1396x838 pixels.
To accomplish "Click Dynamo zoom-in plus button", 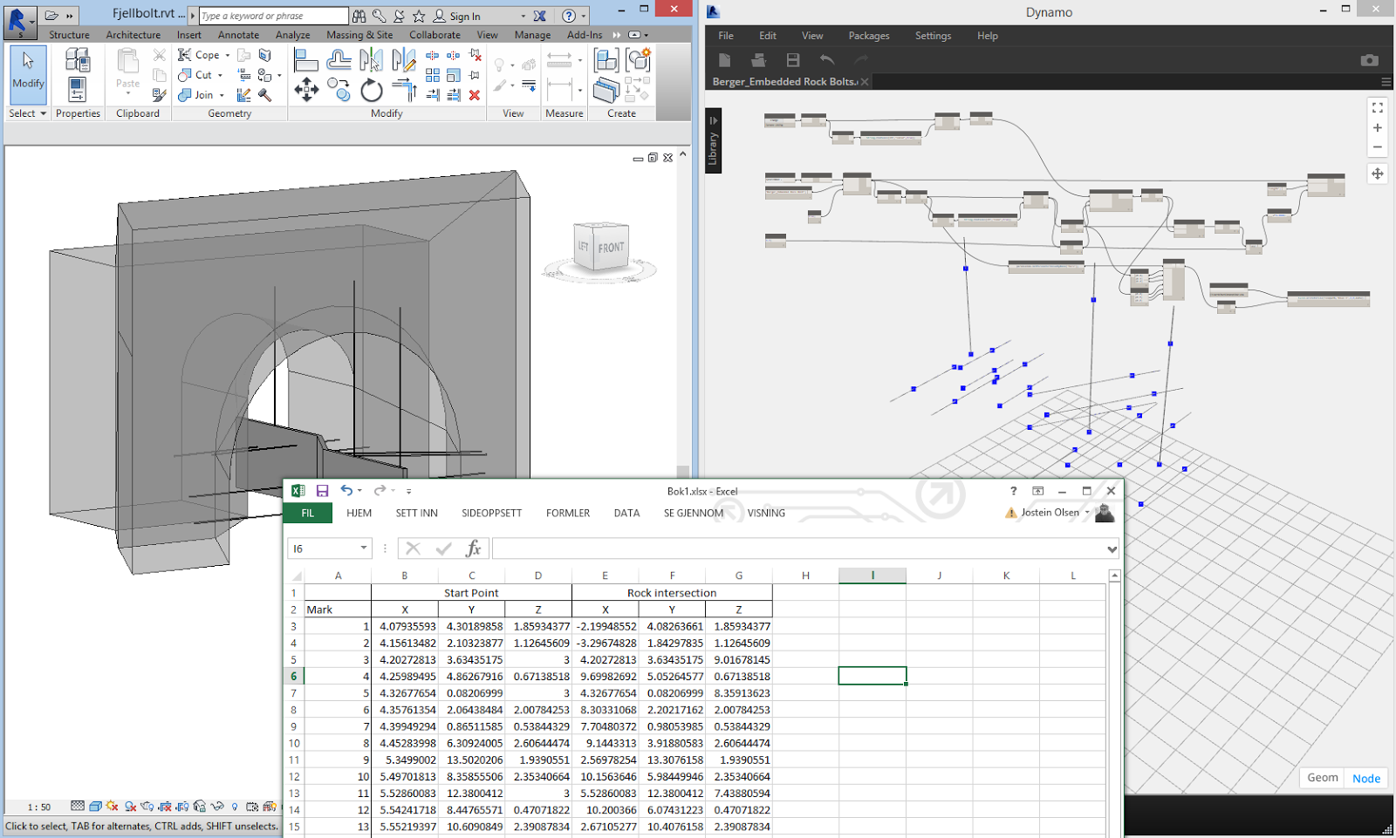I will tap(1377, 127).
